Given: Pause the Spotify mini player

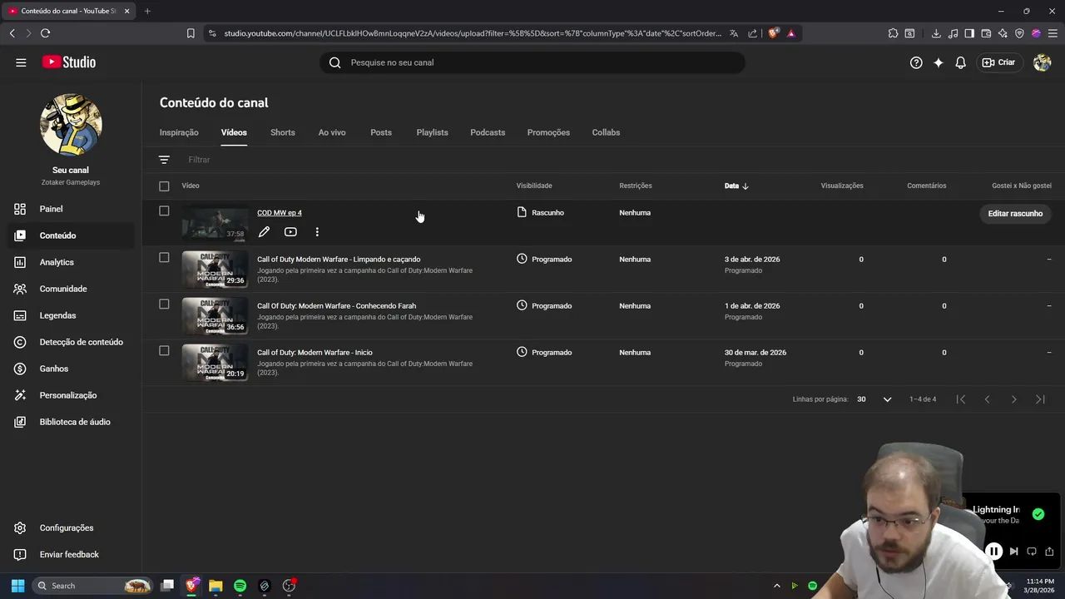Looking at the screenshot, I should click(993, 551).
